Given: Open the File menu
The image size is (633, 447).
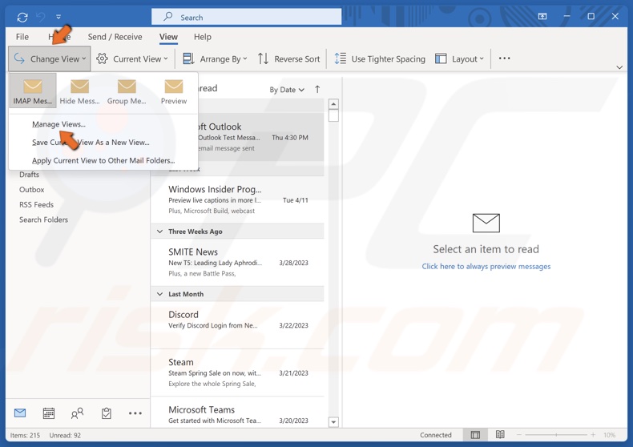Looking at the screenshot, I should (22, 37).
